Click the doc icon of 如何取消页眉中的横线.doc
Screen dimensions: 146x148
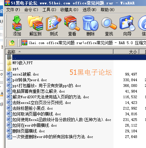[9, 114]
